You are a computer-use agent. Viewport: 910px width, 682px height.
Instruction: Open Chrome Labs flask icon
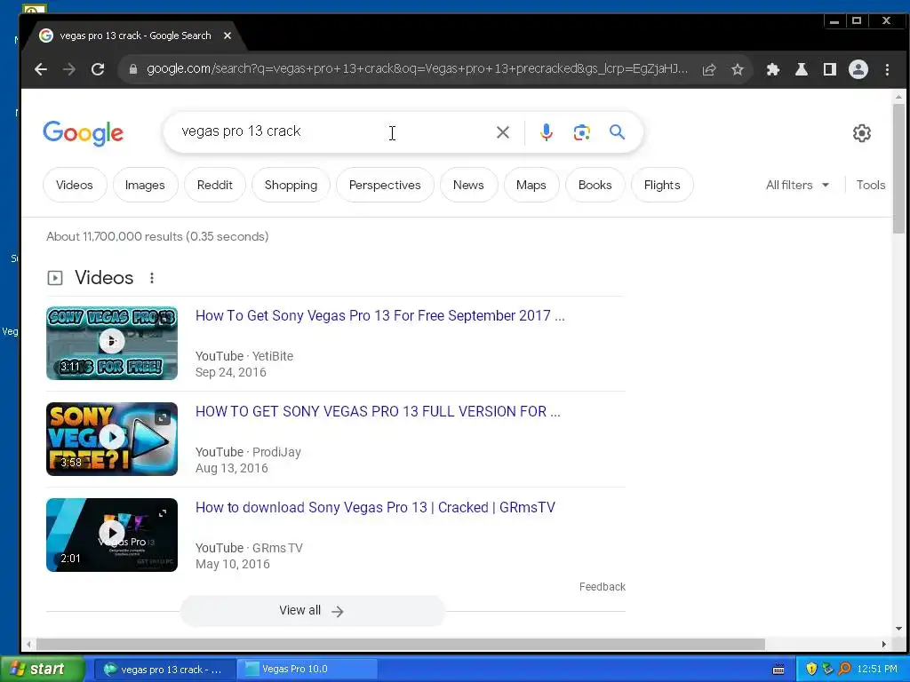click(802, 69)
